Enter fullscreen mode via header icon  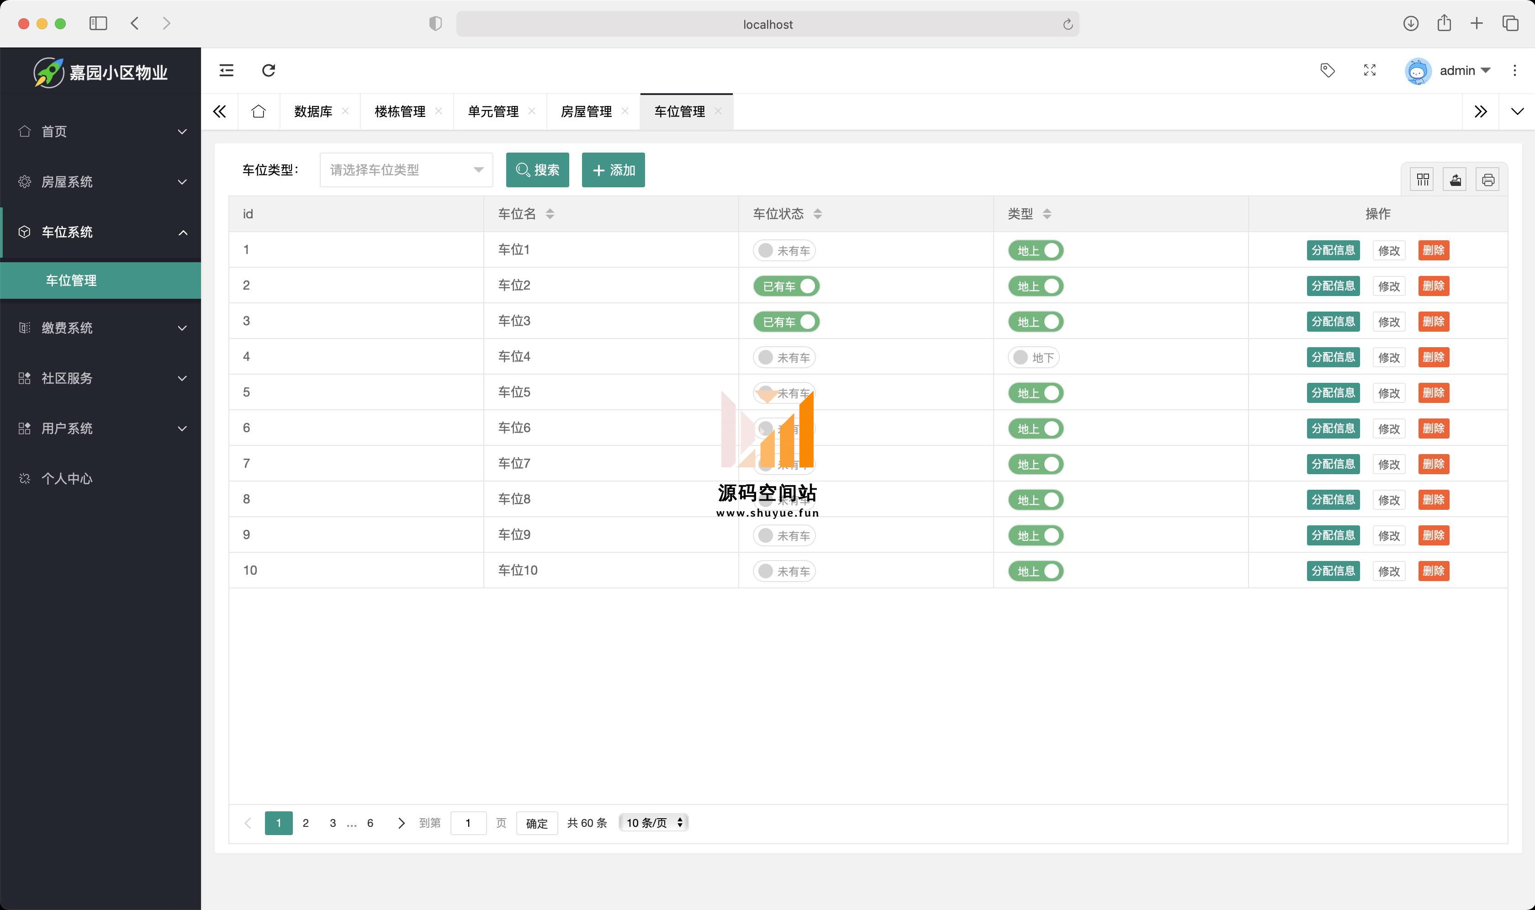1370,70
